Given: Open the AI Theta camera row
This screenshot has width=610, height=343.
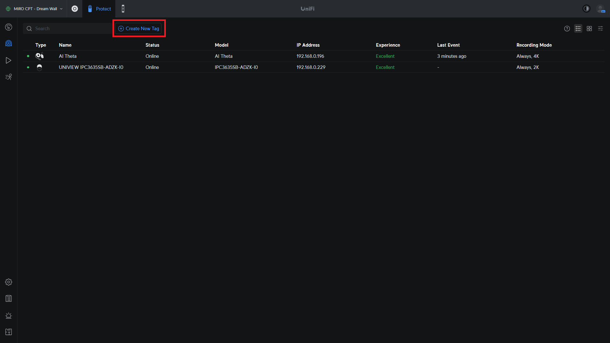Looking at the screenshot, I should point(68,56).
